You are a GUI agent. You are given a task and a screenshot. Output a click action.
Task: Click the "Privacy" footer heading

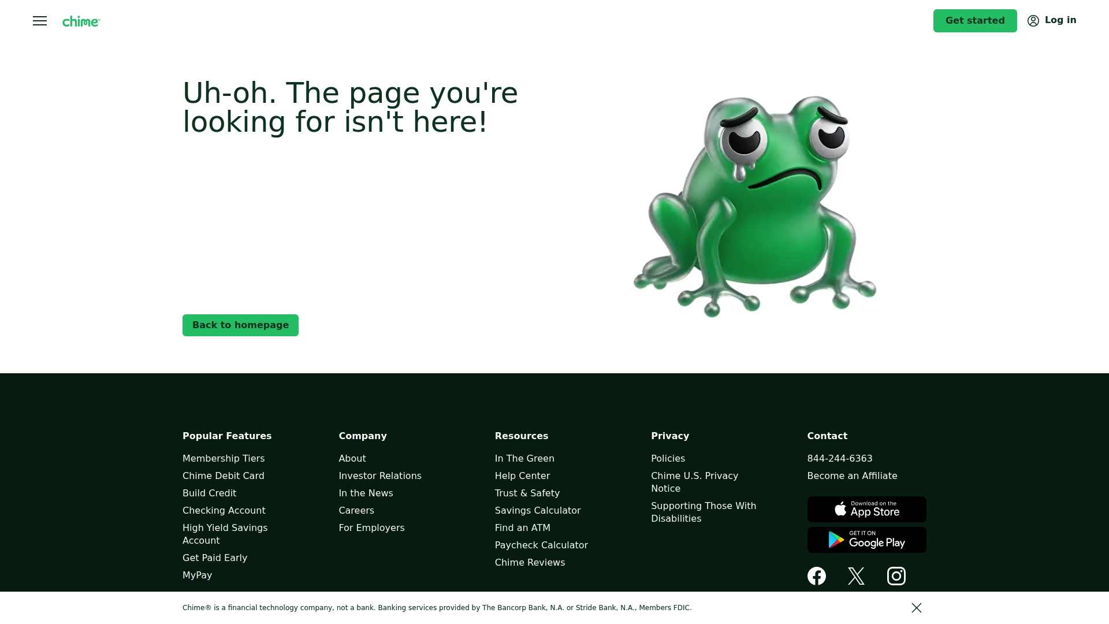coord(670,436)
